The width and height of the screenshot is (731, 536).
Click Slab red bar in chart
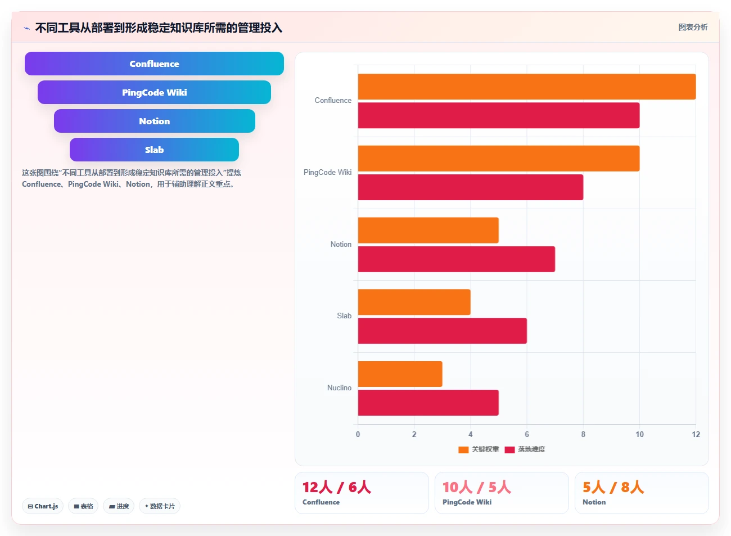pyautogui.click(x=443, y=331)
